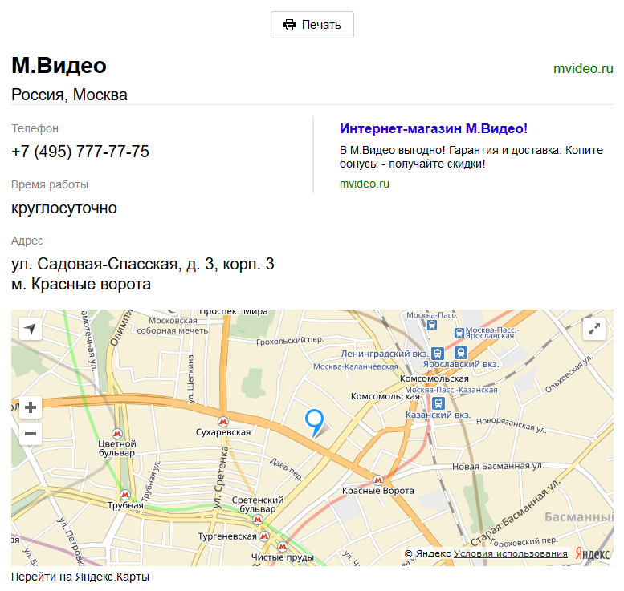Image resolution: width=624 pixels, height=591 pixels.
Task: Click the Новорязанская ул. street label
Action: [x=512, y=425]
